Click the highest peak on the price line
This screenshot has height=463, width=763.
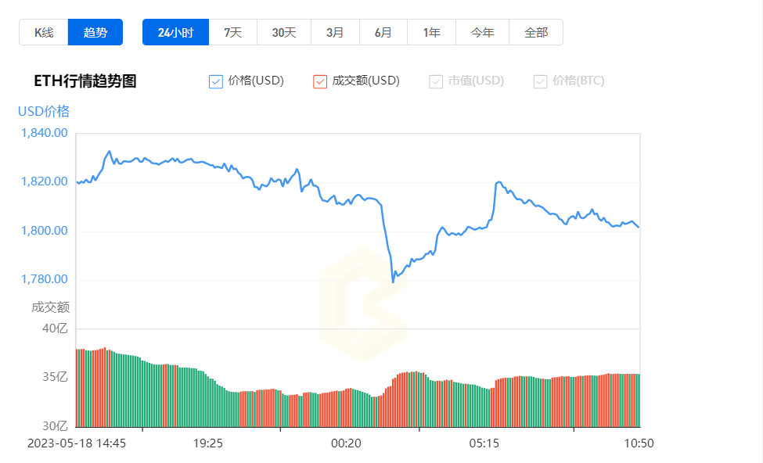pyautogui.click(x=109, y=152)
